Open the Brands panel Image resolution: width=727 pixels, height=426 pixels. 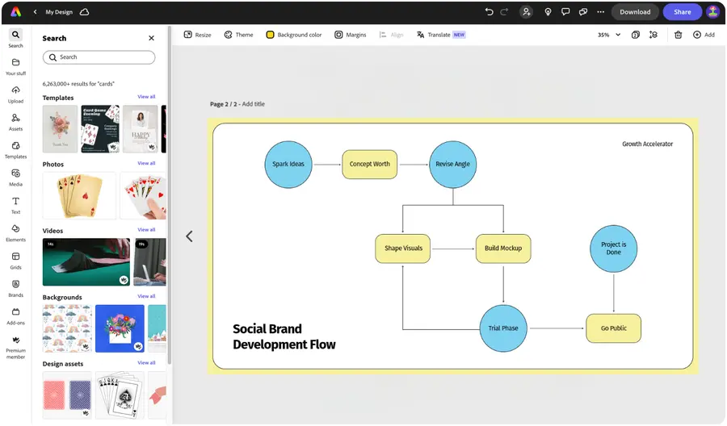pos(15,289)
